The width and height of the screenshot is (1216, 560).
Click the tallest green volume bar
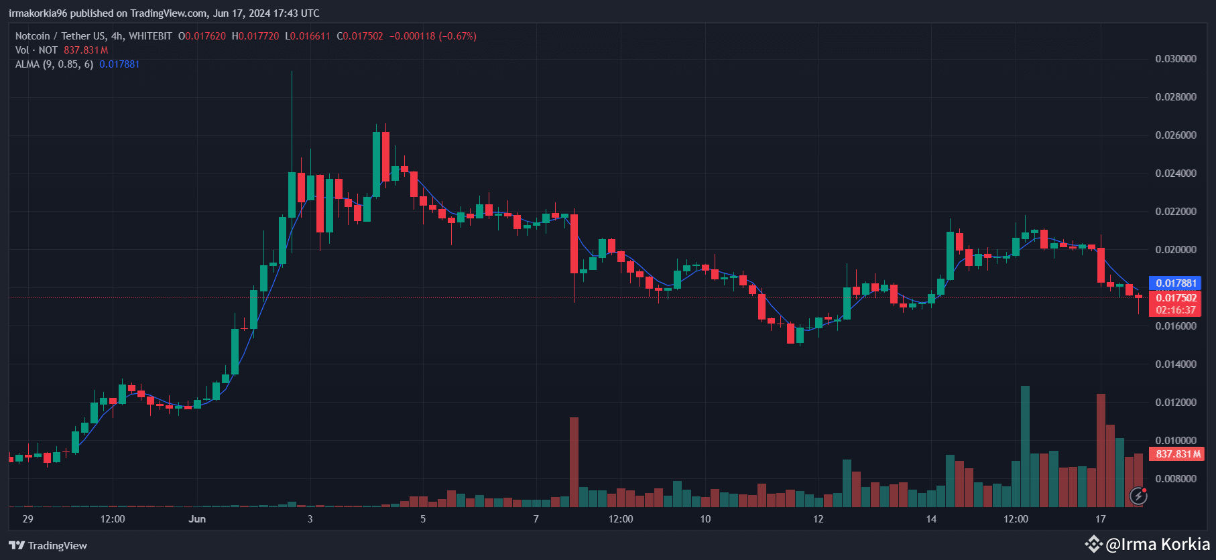(1025, 445)
